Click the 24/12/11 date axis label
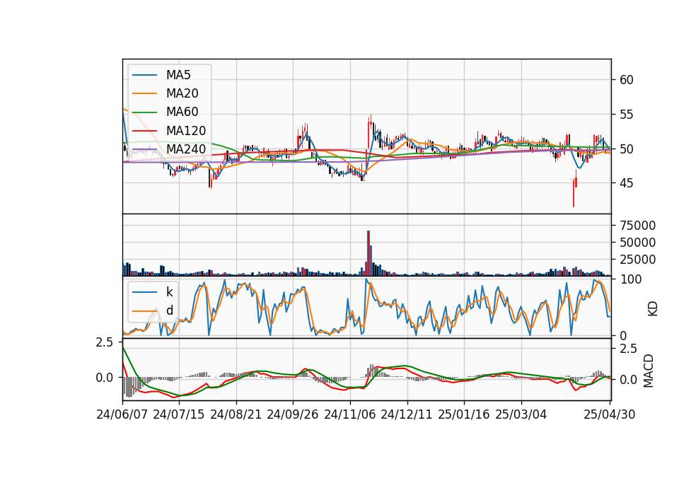Screen dimensions: 679x488 pos(407,414)
